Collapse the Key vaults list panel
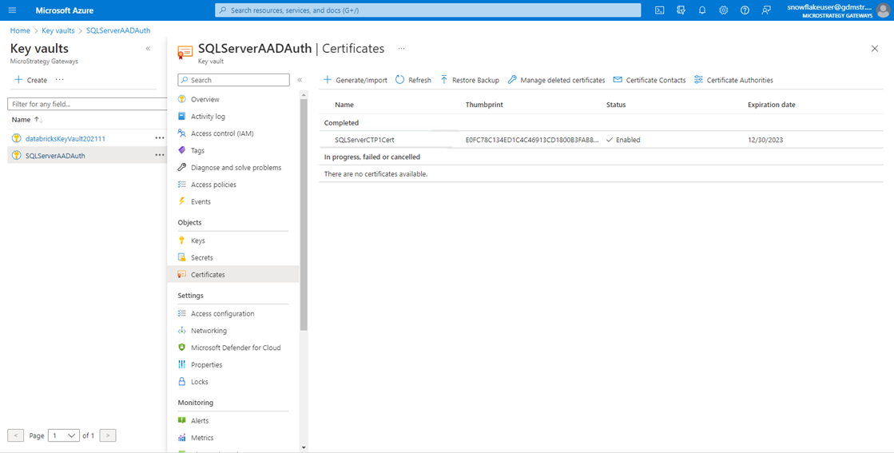Screen dimensions: 894x453 148,49
